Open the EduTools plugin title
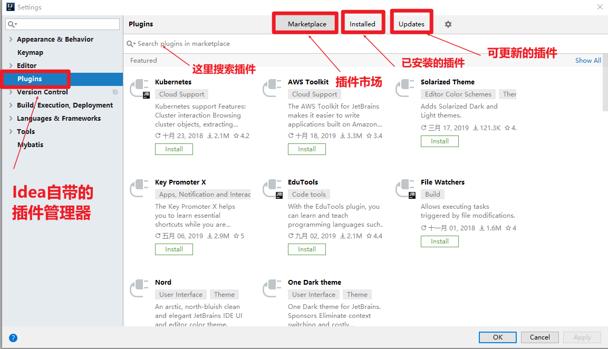 point(303,182)
